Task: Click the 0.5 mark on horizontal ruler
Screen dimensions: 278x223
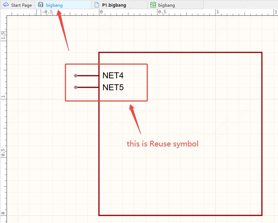Action: [x=162, y=12]
